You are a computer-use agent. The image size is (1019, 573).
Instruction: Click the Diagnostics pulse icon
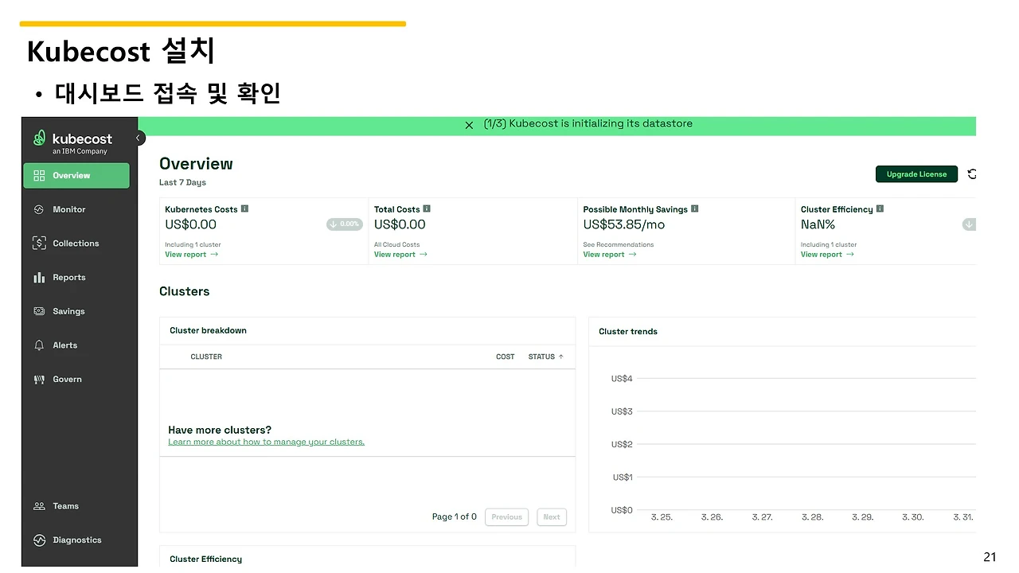(x=39, y=540)
